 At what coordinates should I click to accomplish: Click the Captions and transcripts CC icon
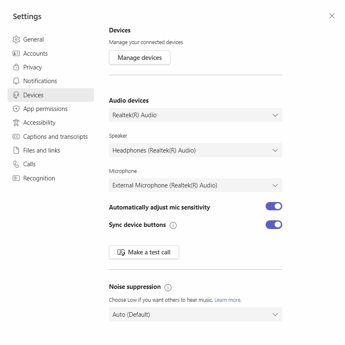point(16,137)
